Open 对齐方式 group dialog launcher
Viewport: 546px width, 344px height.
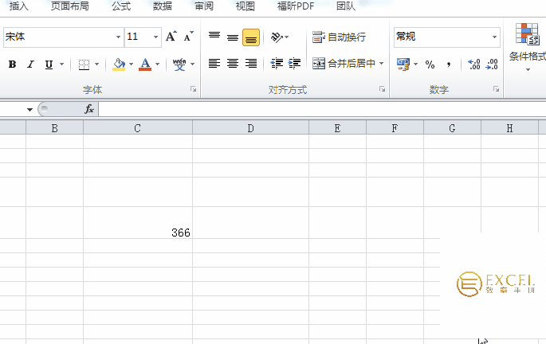point(382,89)
